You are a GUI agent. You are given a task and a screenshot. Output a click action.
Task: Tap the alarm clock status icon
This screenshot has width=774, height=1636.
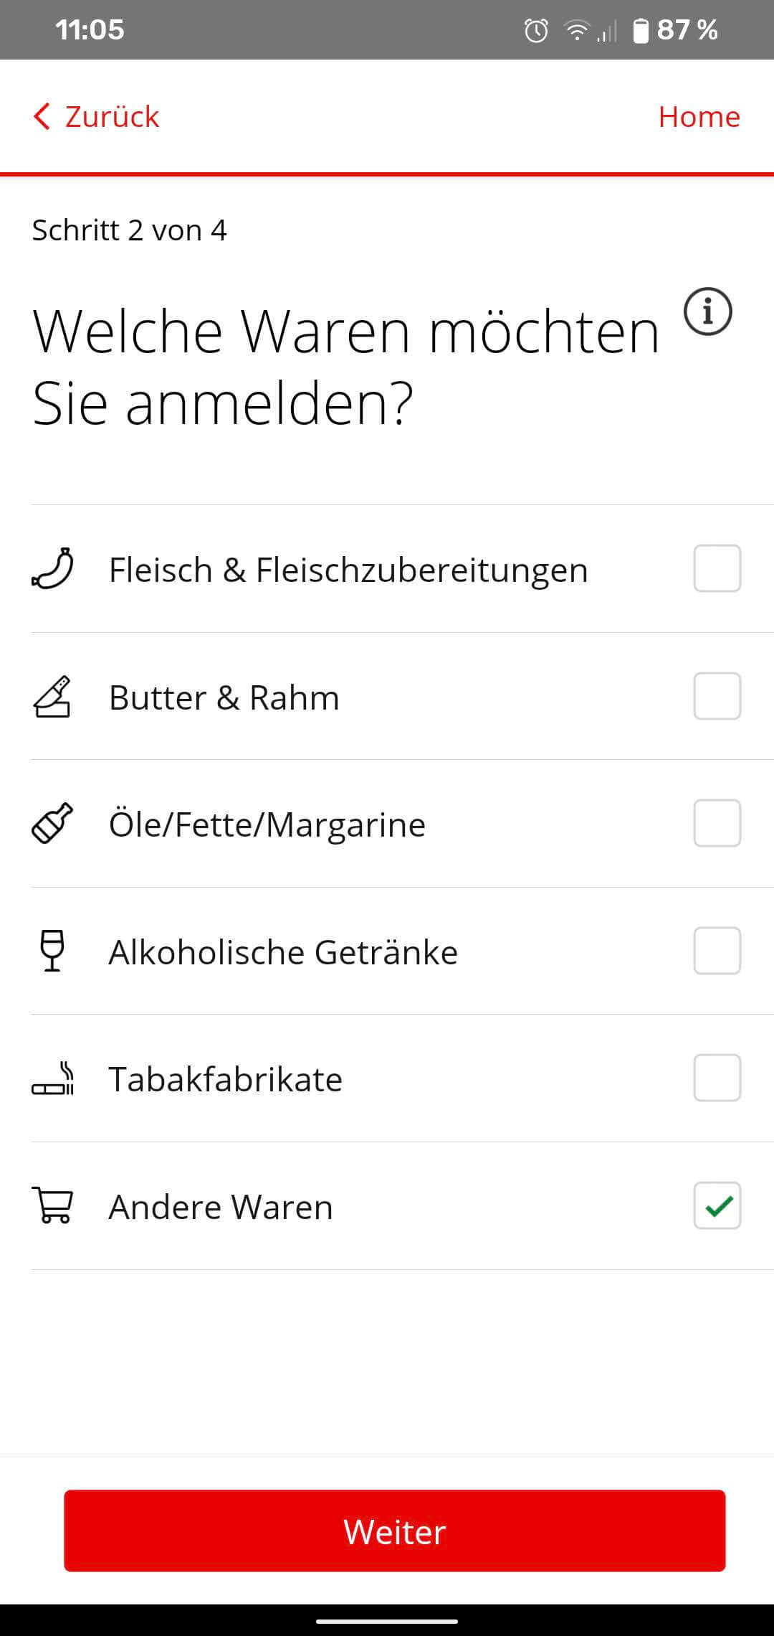536,30
